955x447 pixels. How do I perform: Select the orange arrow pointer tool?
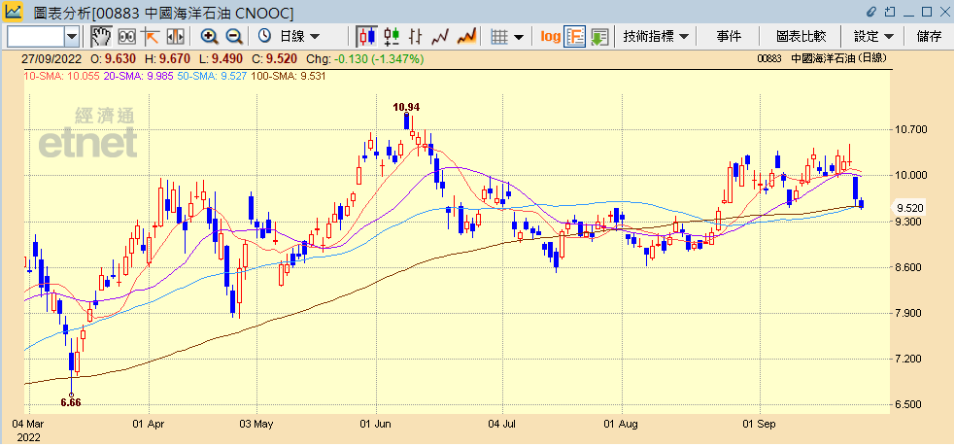coord(151,36)
